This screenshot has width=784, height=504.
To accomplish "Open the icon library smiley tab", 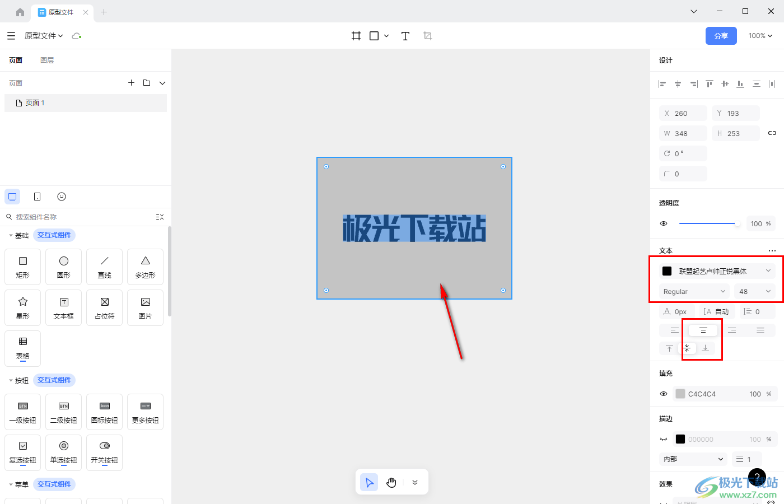I will pyautogui.click(x=62, y=197).
